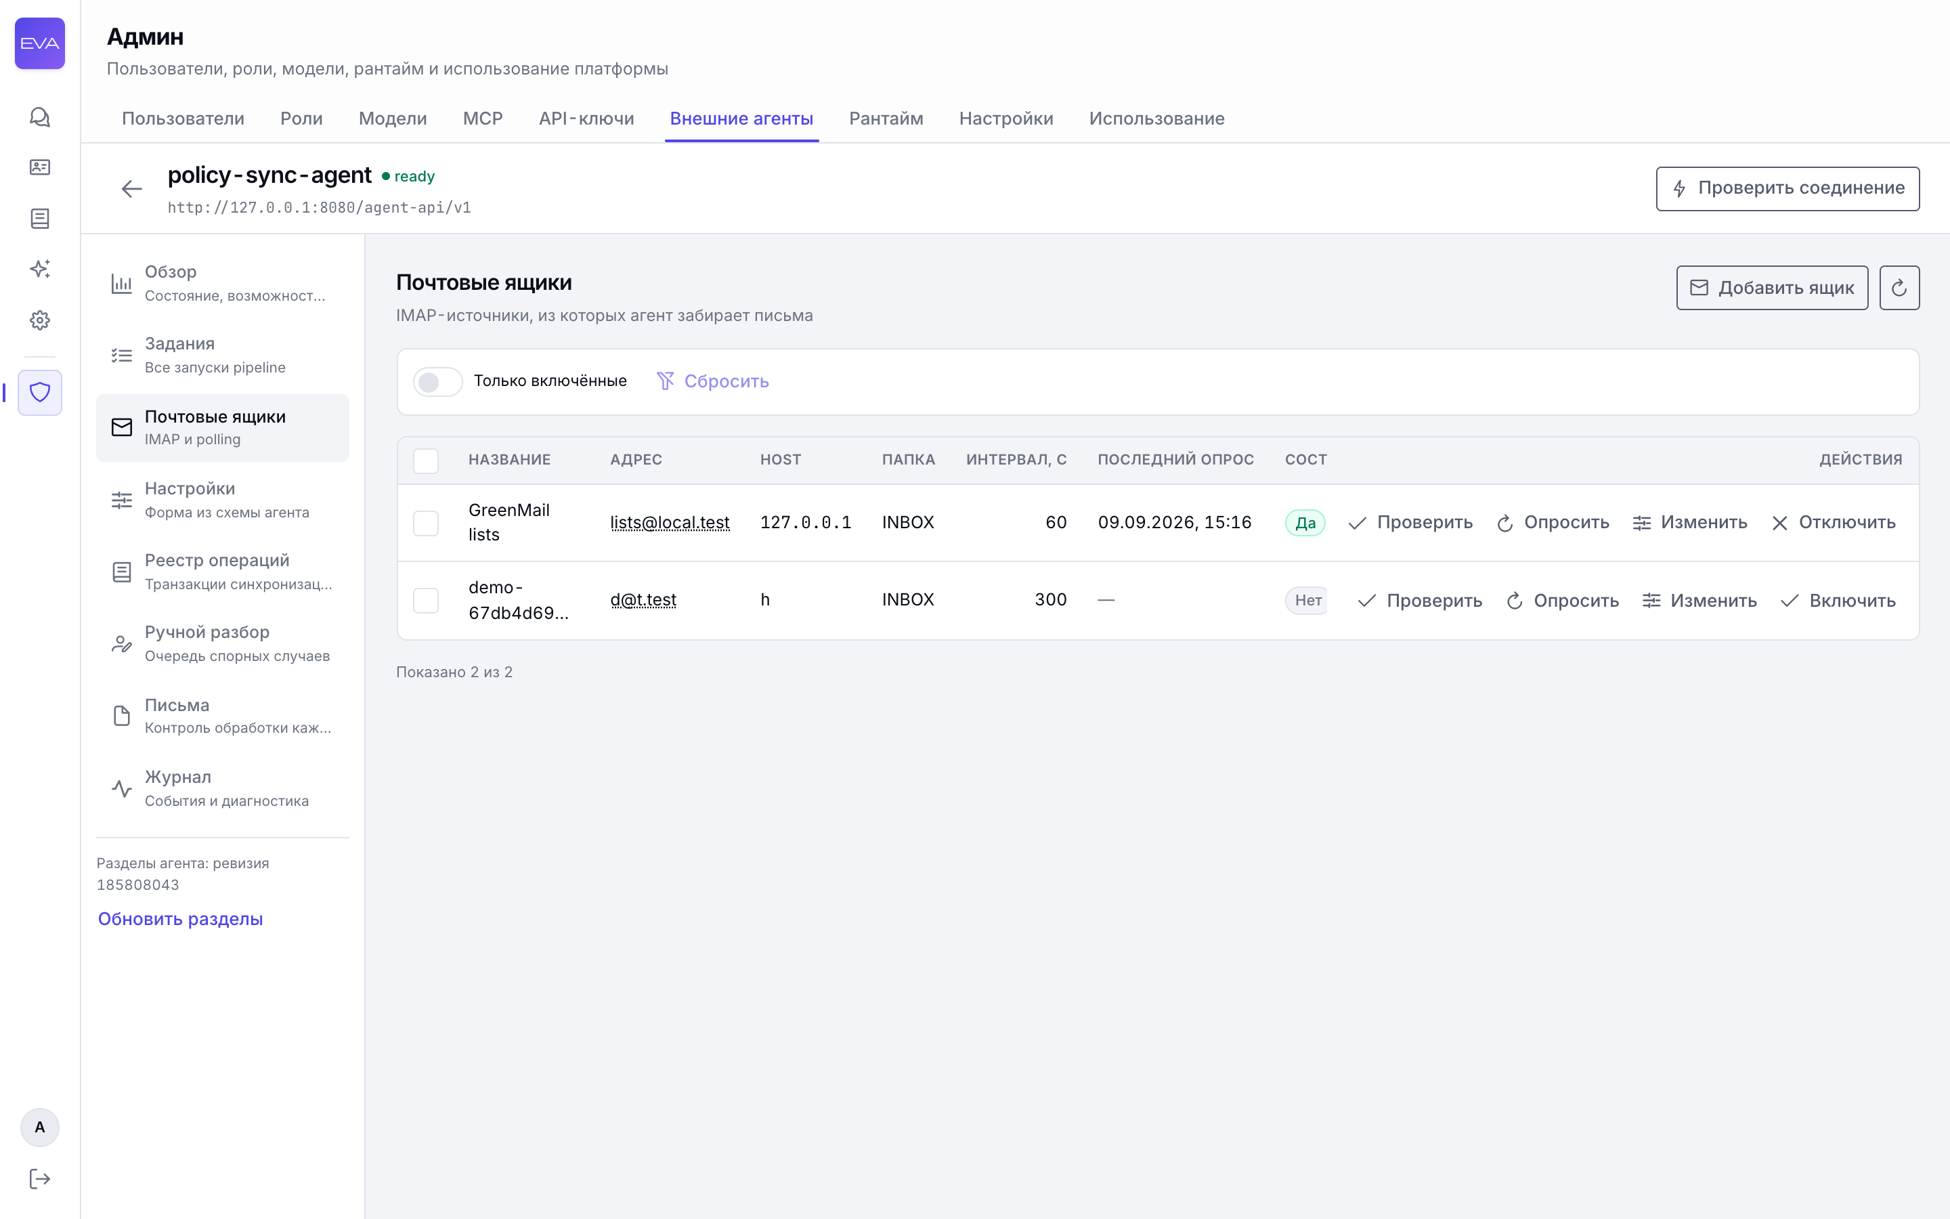Open the Реестр операций section
The width and height of the screenshot is (1950, 1219).
222,572
